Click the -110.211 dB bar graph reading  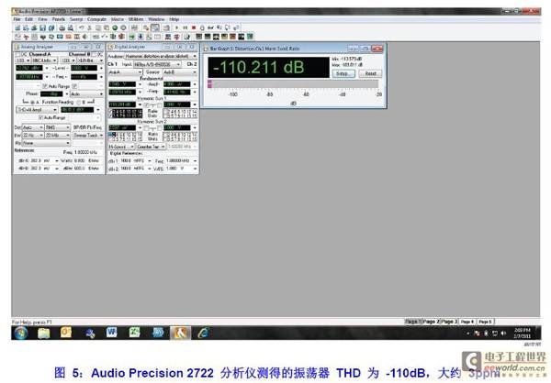pyautogui.click(x=269, y=67)
